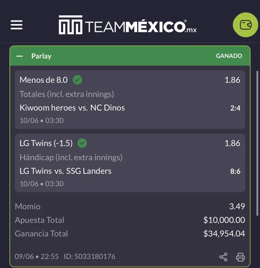260x268 pixels.
Task: Print the parlay bet ticket
Action: 240,257
